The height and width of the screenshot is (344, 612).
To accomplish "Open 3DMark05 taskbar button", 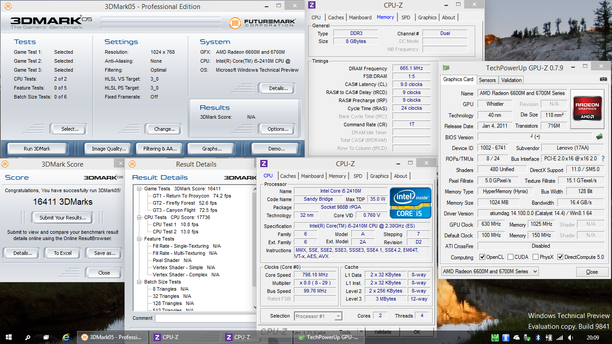I will coord(112,337).
